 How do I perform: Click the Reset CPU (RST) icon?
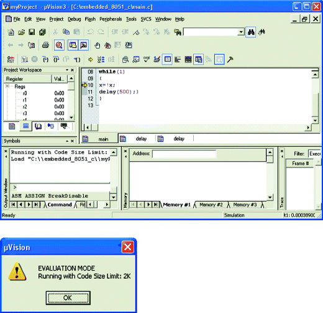point(11,60)
